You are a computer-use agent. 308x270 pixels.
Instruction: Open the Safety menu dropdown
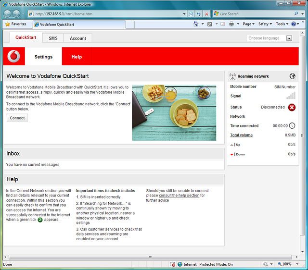click(x=265, y=24)
